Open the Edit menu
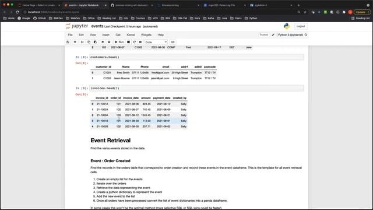373x210 pixels. tap(81, 35)
